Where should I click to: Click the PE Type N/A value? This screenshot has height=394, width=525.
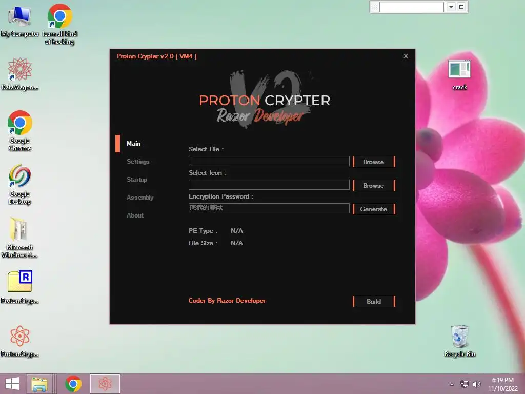tap(237, 230)
